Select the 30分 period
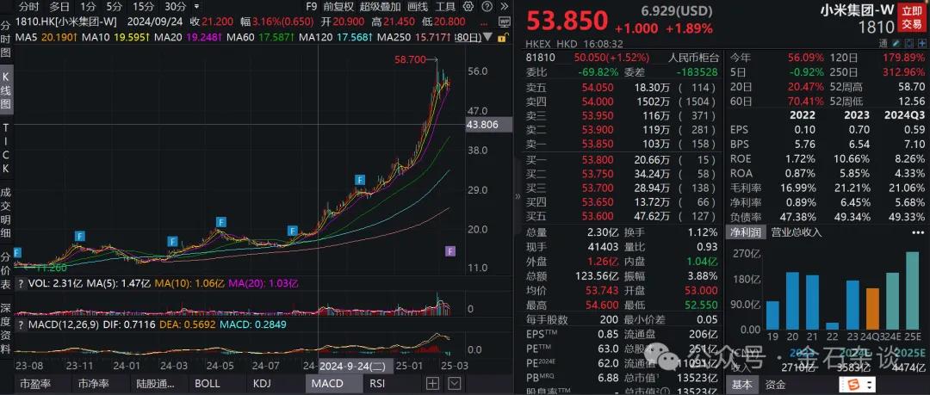This screenshot has height=395, width=930. click(175, 7)
